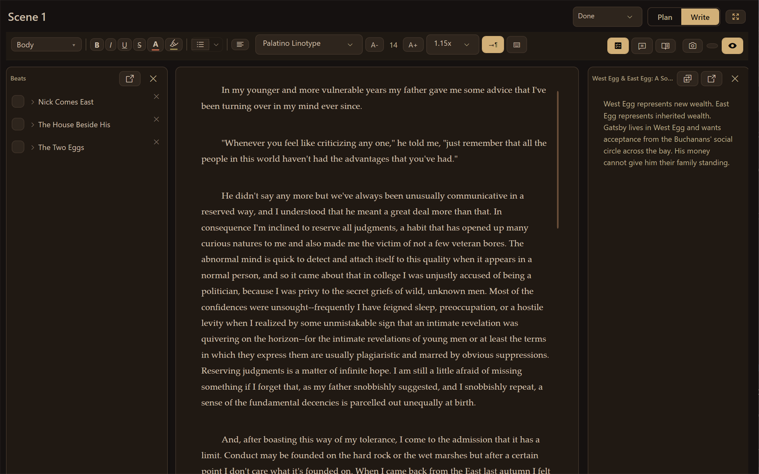The image size is (759, 474).
Task: Toggle bold formatting
Action: [97, 45]
